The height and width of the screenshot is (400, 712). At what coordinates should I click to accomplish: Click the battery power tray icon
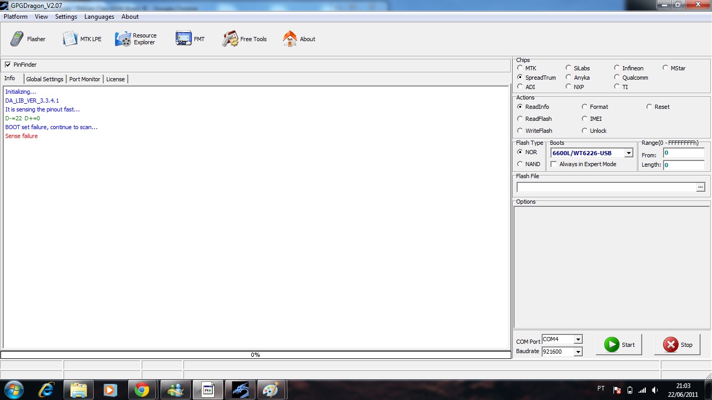[630, 390]
